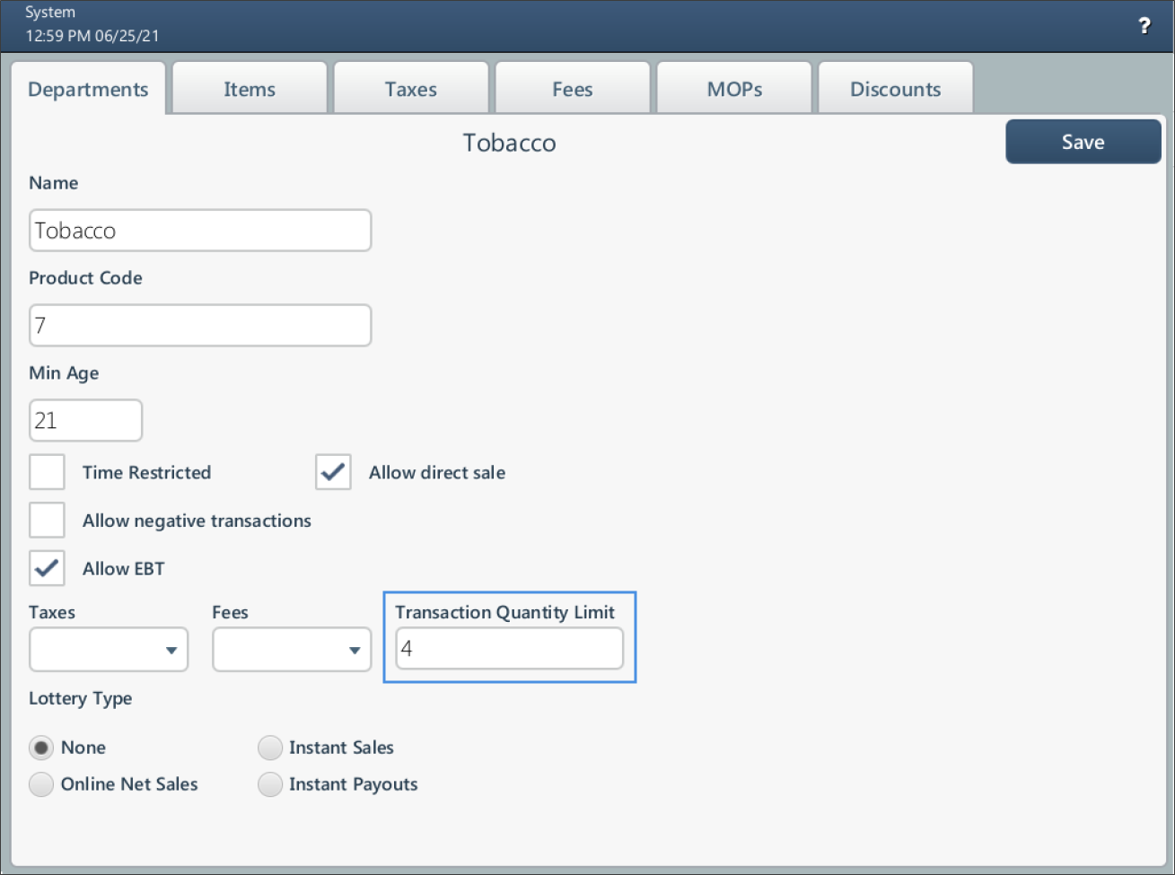Open the help question mark icon
This screenshot has height=875, width=1175.
tap(1144, 26)
